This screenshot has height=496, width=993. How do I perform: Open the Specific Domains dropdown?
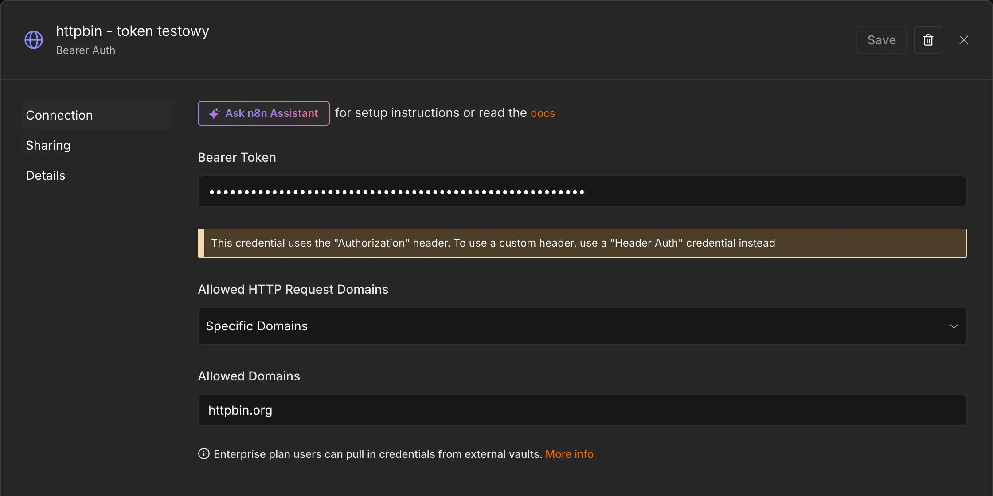tap(582, 326)
